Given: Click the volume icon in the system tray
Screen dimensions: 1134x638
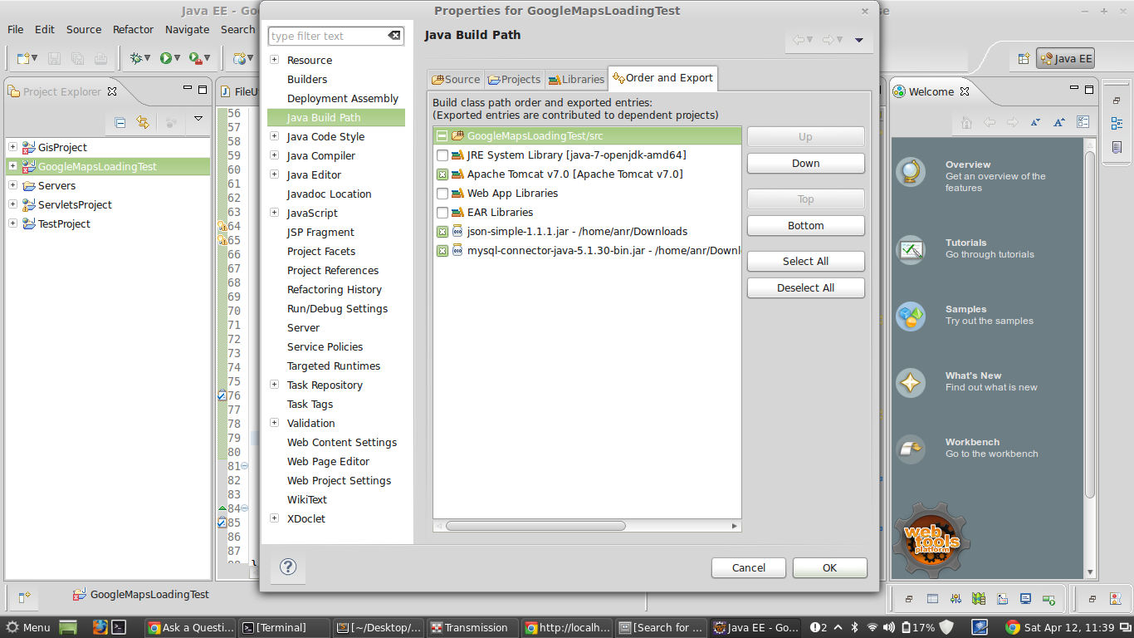Looking at the screenshot, I should (x=891, y=627).
